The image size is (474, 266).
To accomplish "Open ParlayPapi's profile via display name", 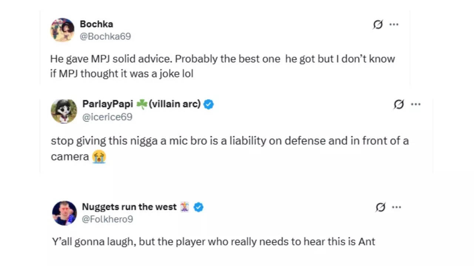I will (x=108, y=104).
